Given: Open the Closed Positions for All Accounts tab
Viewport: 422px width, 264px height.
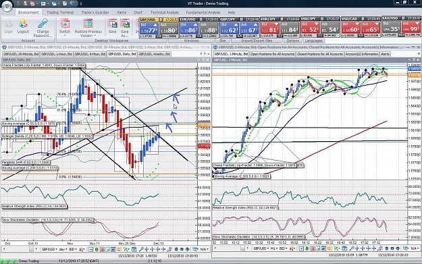Looking at the screenshot, I should (x=320, y=54).
